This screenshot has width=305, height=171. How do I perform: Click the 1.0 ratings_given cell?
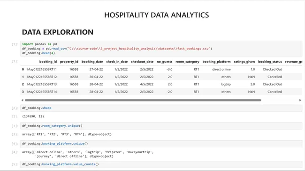pos(252,69)
